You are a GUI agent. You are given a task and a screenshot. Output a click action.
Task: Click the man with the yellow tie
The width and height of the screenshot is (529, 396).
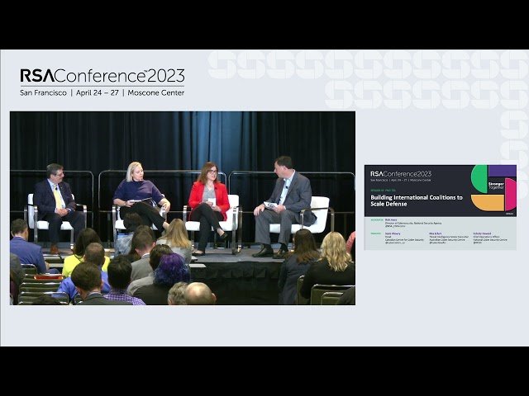pyautogui.click(x=58, y=205)
